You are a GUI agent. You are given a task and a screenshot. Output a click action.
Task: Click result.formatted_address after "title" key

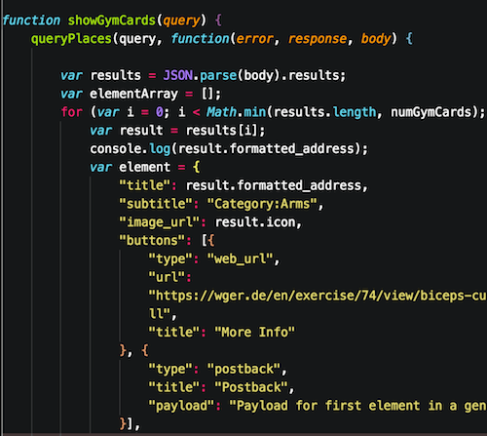pos(274,185)
